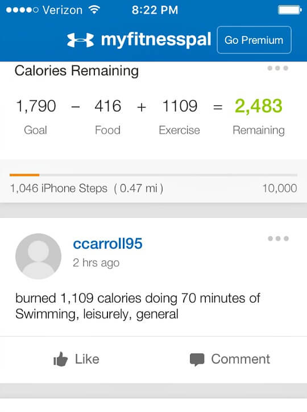This screenshot has width=307, height=412.
Task: Open the Go Premium upgrade button
Action: click(254, 40)
